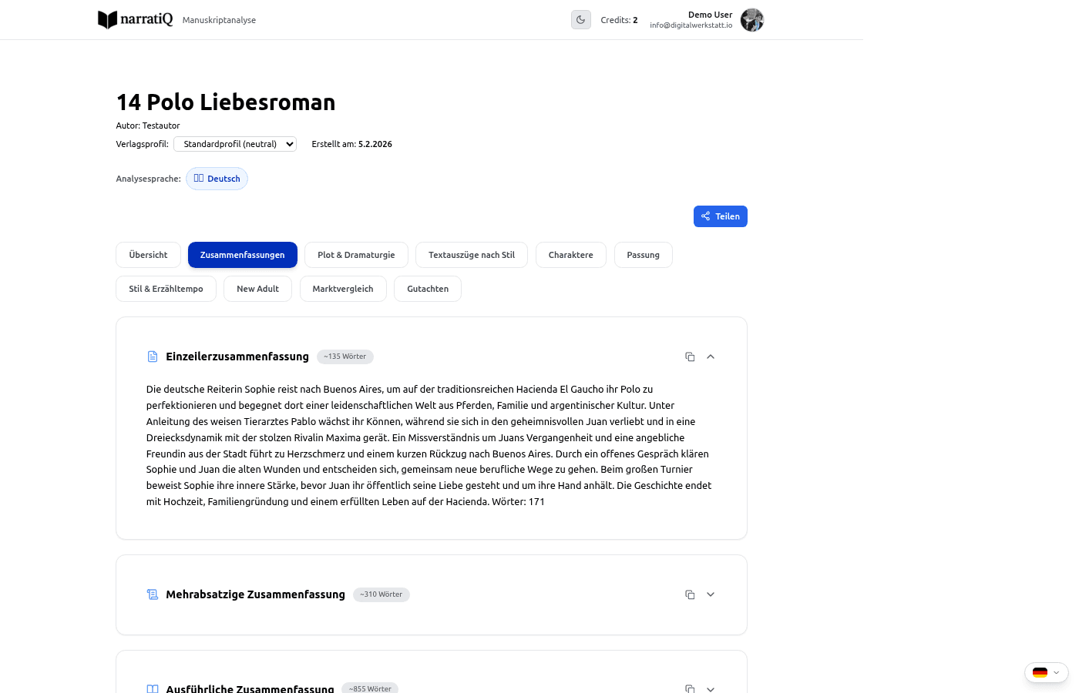Copy the Ausführliche Zusammenfassung via its copy icon

[690, 688]
